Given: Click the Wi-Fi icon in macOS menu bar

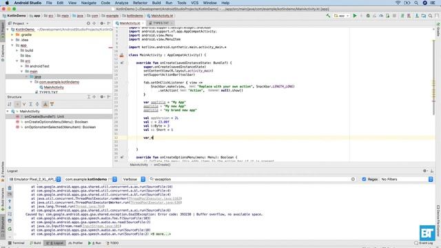Looking at the screenshot, I should click(398, 3).
